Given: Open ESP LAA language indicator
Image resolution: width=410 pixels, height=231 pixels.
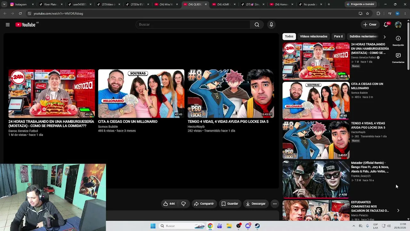Looking at the screenshot, I should coord(375,226).
